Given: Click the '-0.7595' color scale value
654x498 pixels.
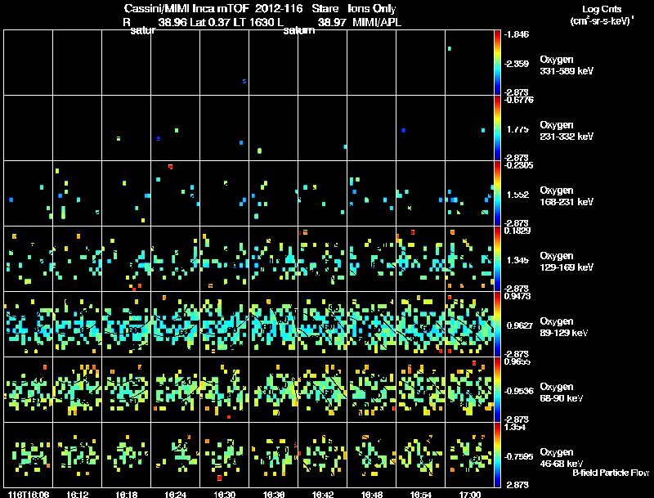Looking at the screenshot, I should click(x=518, y=457).
